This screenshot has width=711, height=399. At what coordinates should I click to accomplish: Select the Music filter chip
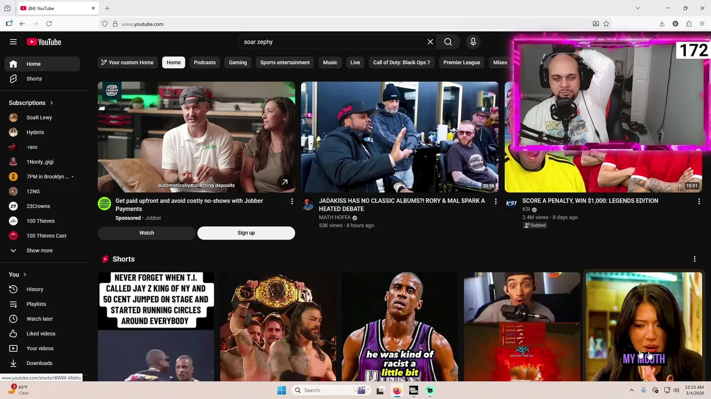[330, 63]
